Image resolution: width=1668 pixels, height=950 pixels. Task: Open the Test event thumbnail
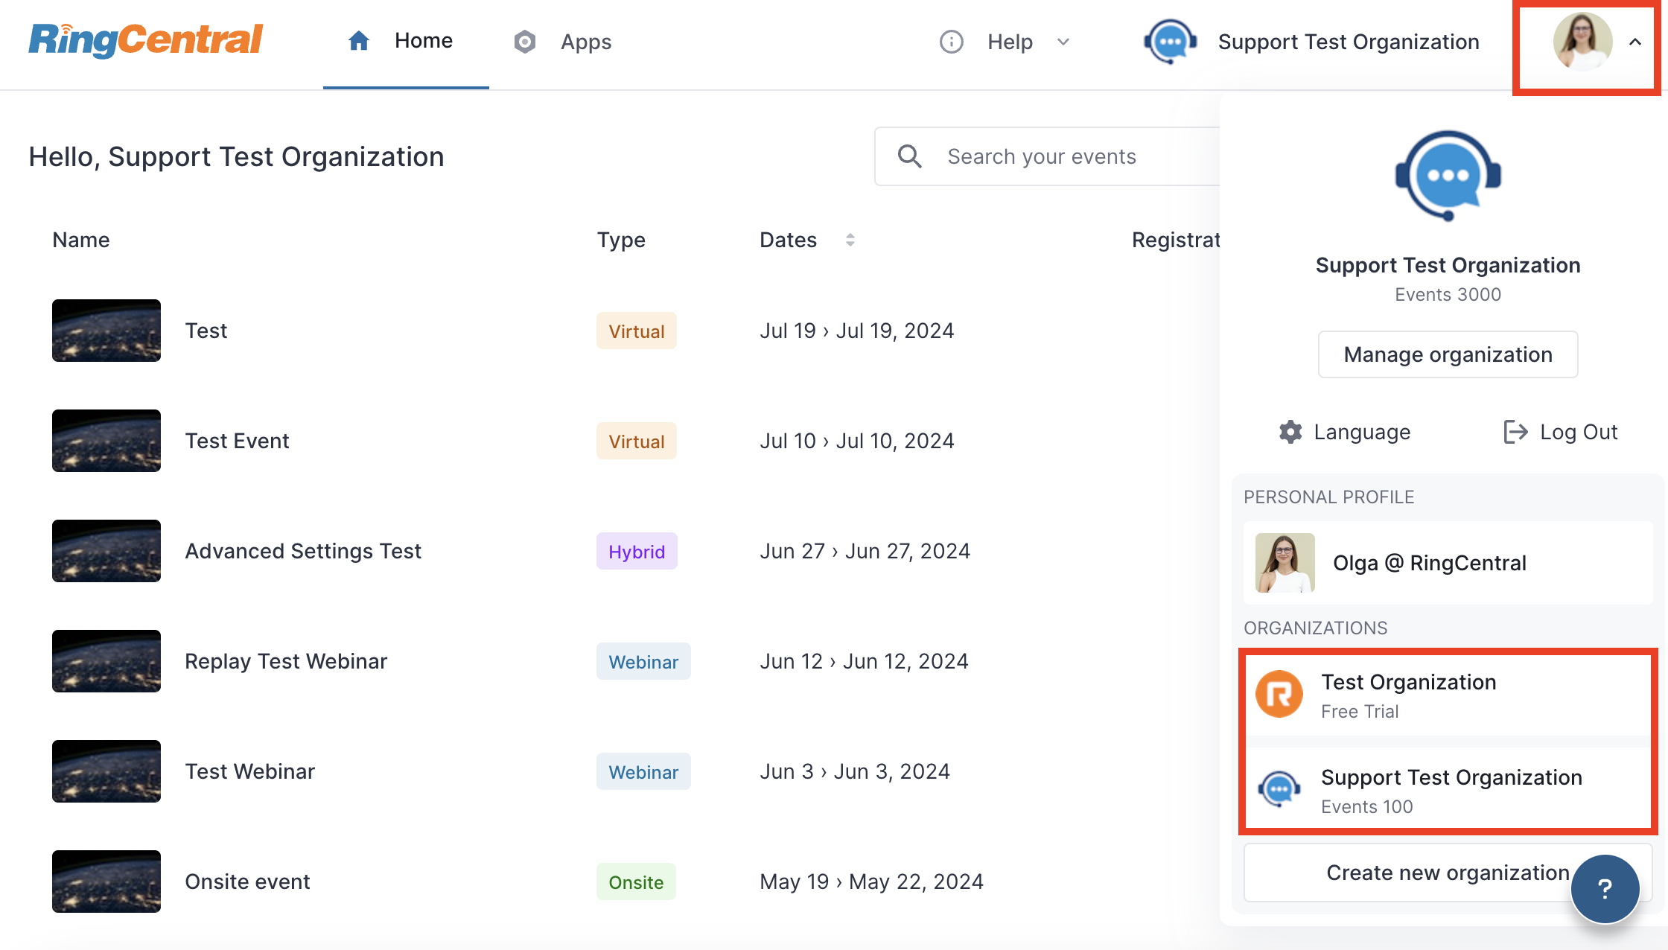point(106,331)
